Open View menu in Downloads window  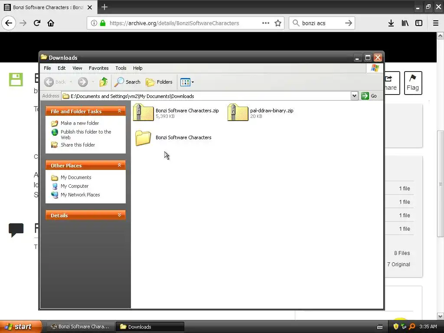pos(77,68)
